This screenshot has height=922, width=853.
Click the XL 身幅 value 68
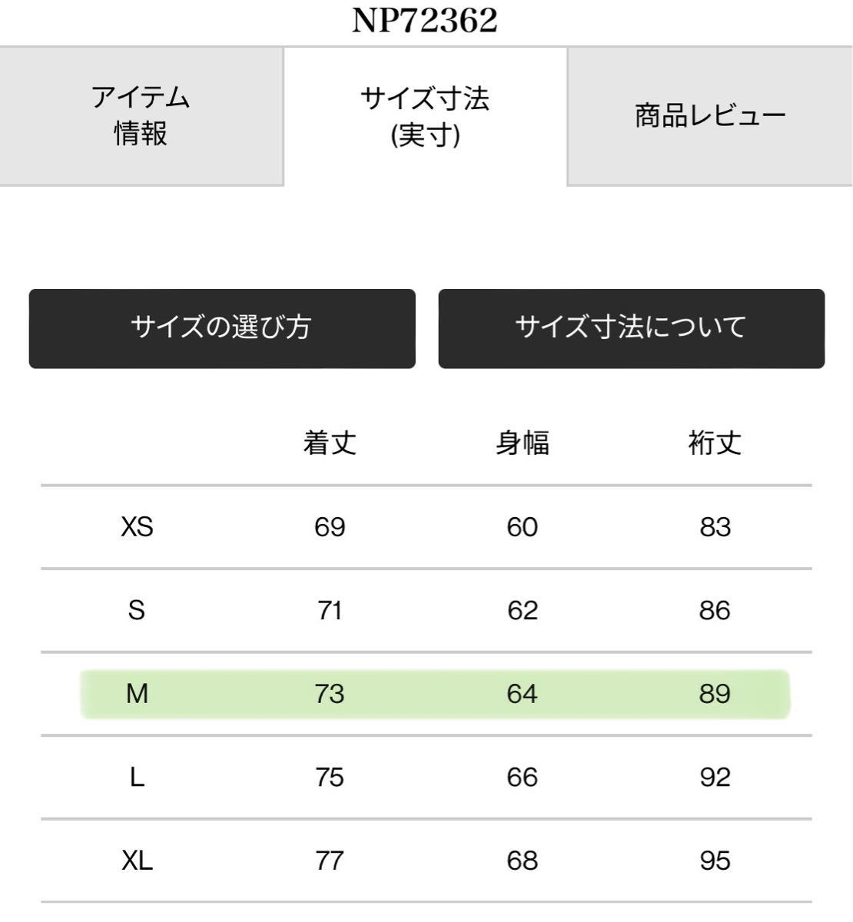click(x=522, y=861)
